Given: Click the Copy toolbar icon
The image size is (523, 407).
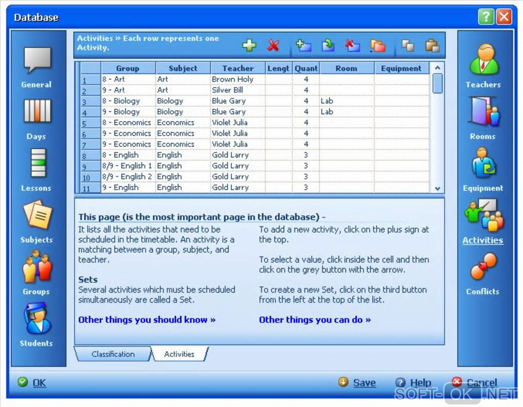Looking at the screenshot, I should [408, 45].
